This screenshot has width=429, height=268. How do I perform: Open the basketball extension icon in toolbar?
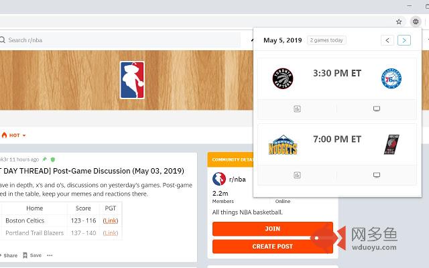pos(416,21)
